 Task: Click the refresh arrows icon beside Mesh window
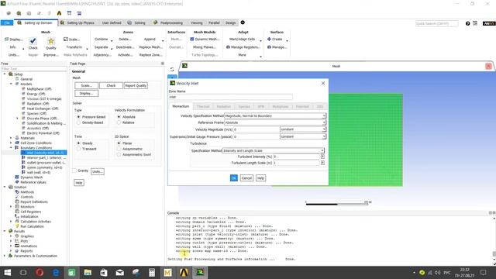(x=172, y=69)
